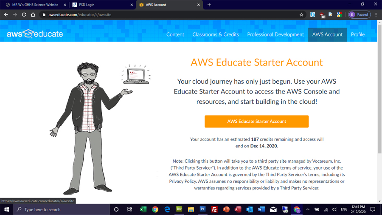Click the back navigation arrow
Viewport: 382px width, 215px height.
point(6,14)
